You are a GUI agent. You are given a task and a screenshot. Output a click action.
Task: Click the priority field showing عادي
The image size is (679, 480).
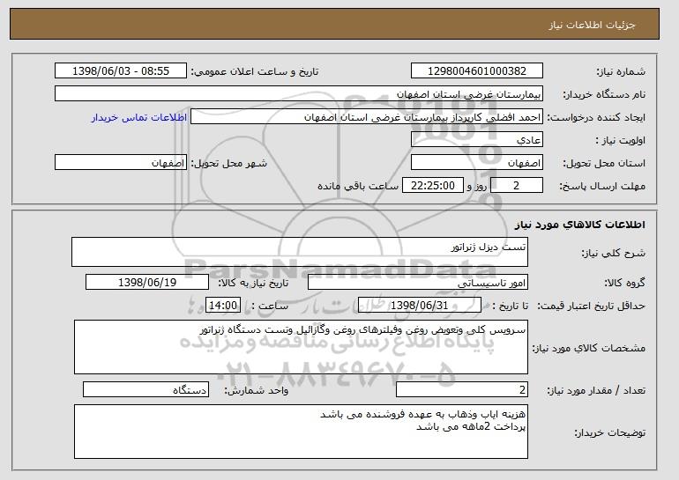click(x=477, y=140)
